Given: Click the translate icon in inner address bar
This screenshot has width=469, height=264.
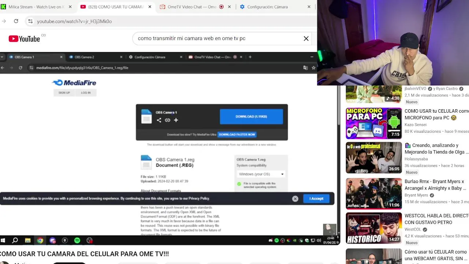Looking at the screenshot, I should [305, 68].
